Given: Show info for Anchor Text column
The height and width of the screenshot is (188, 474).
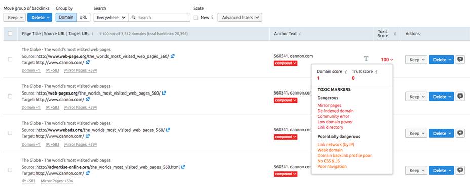Looking at the screenshot, I should coord(300,34).
